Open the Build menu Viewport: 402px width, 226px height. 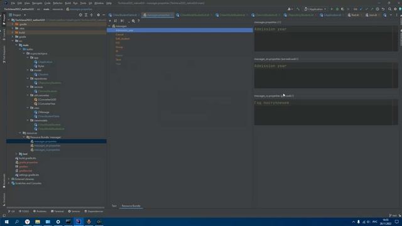[x=68, y=3]
